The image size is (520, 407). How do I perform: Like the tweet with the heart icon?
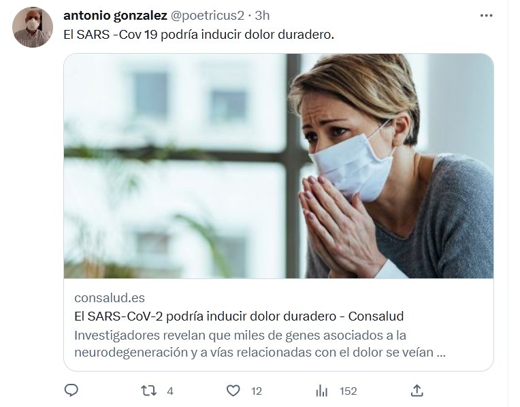pyautogui.click(x=233, y=391)
